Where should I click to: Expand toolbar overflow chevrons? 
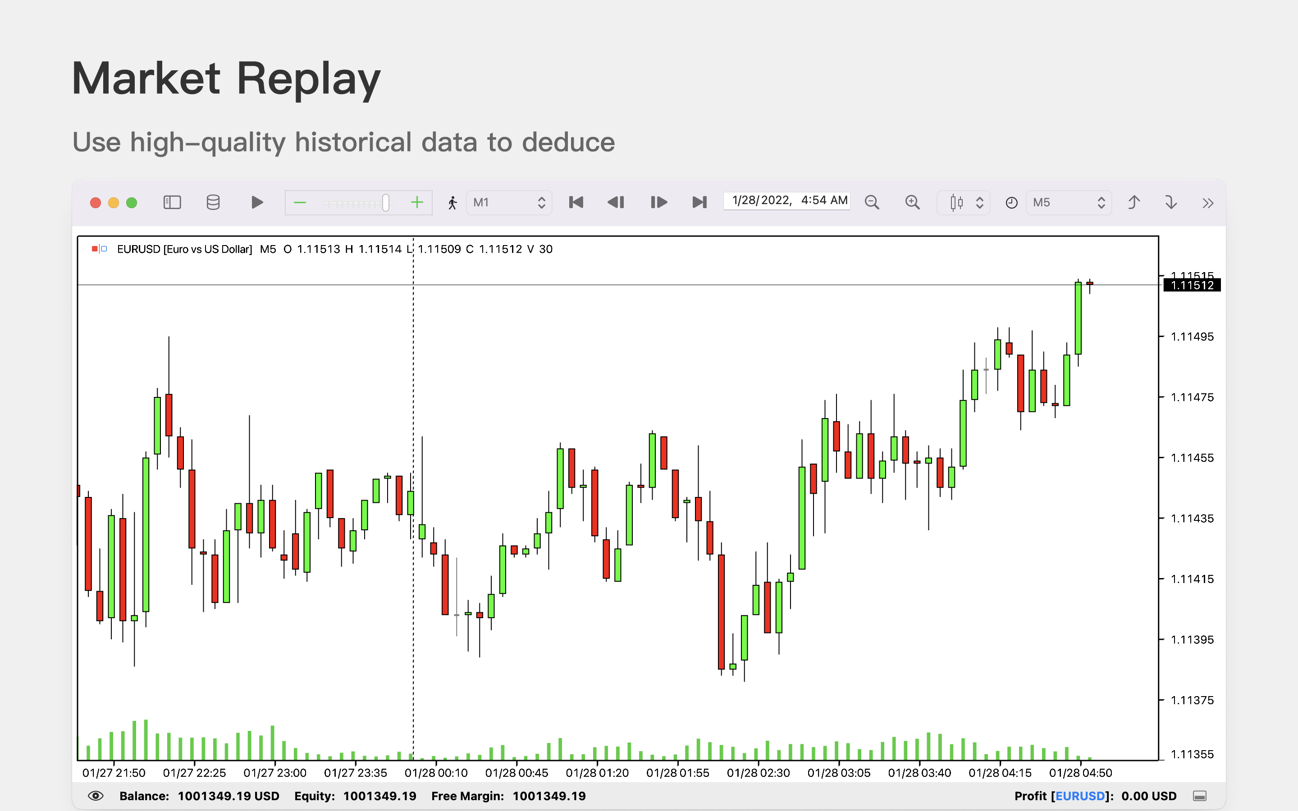(x=1207, y=203)
